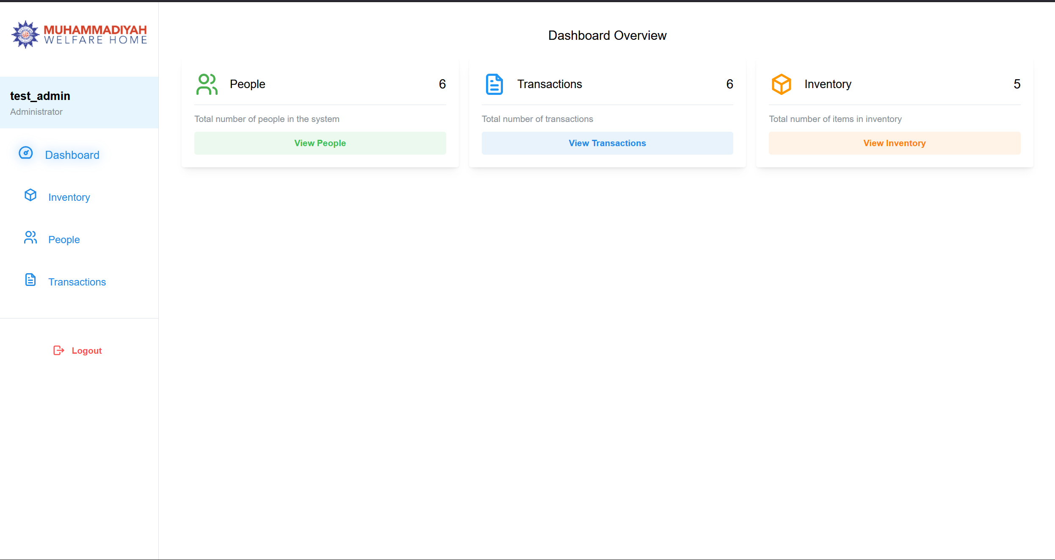Open Dashboard from the sidebar menu
This screenshot has width=1055, height=560.
tap(72, 155)
